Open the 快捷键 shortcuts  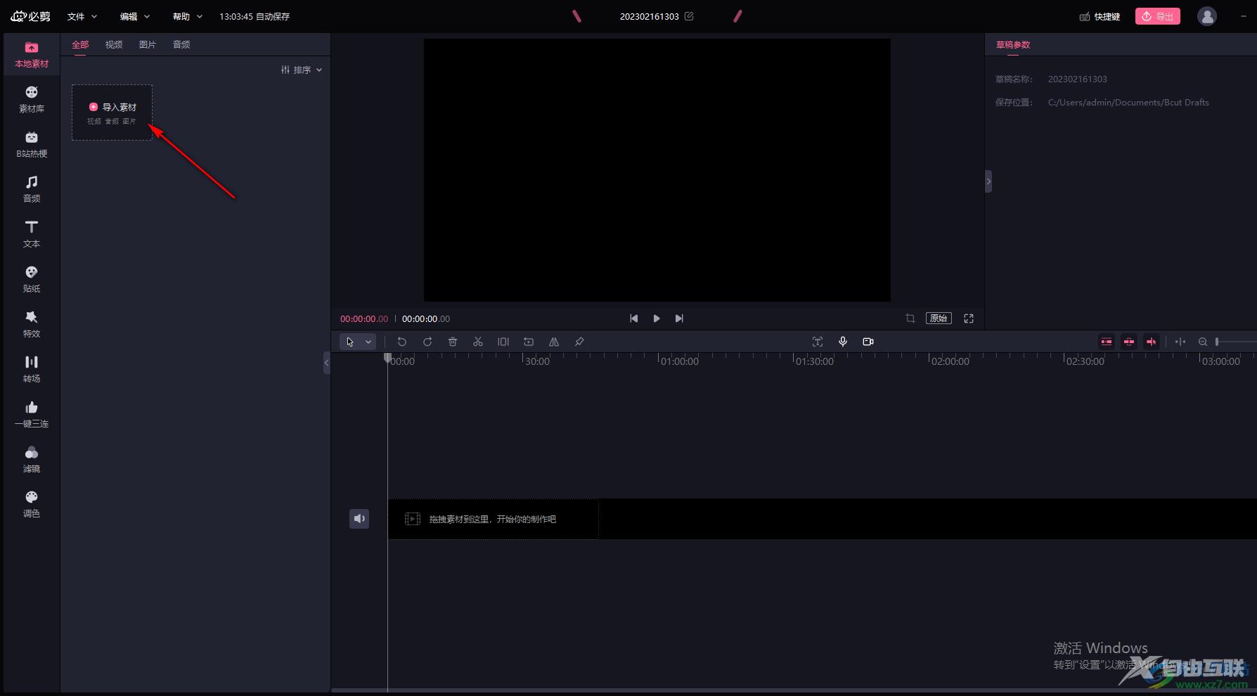tap(1100, 16)
